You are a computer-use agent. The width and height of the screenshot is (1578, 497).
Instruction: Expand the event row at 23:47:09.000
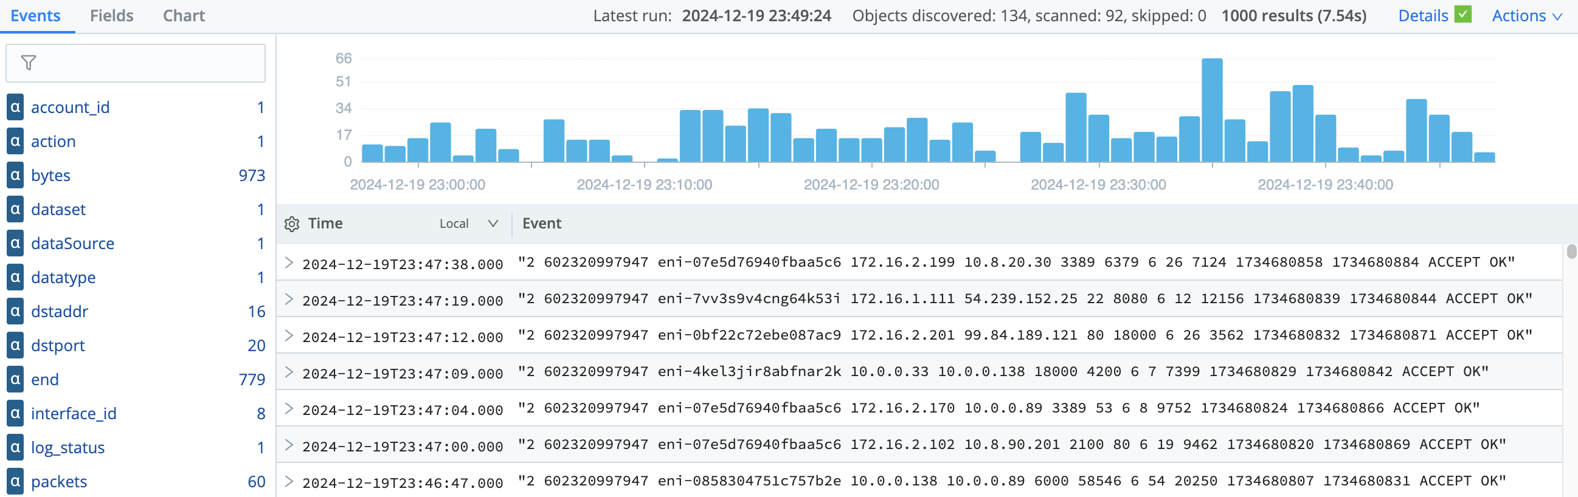click(x=289, y=372)
